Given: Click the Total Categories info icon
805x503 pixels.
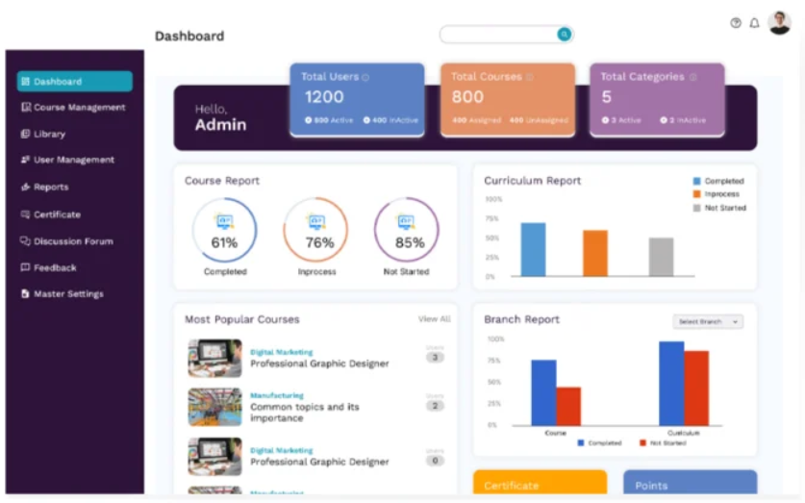Looking at the screenshot, I should pos(692,77).
